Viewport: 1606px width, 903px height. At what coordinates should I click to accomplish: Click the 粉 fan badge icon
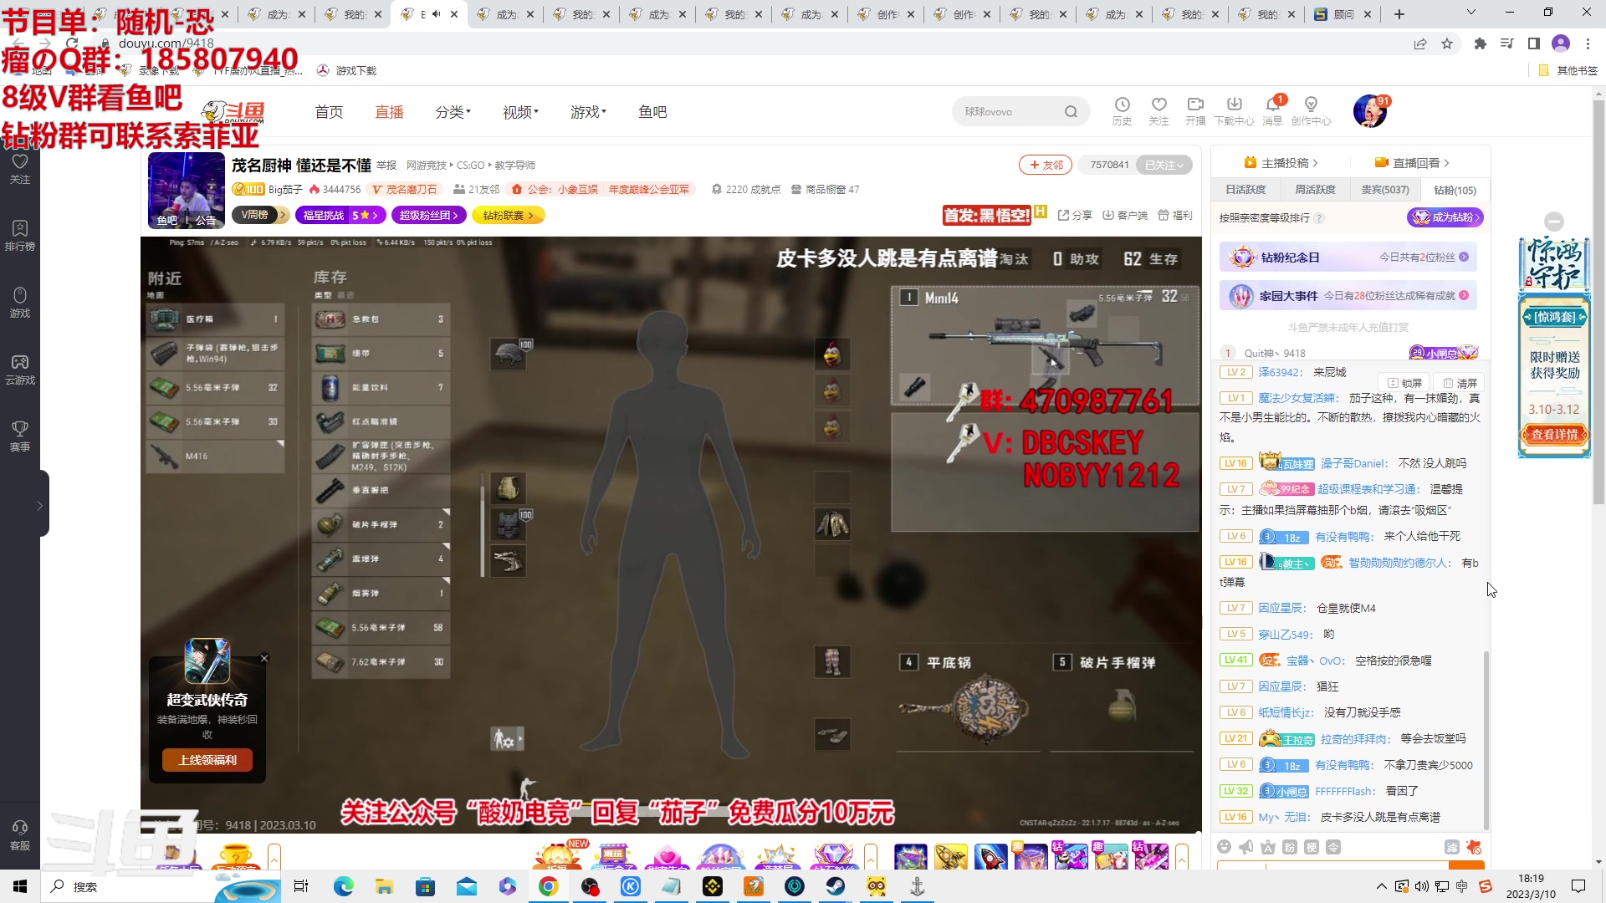[1290, 847]
